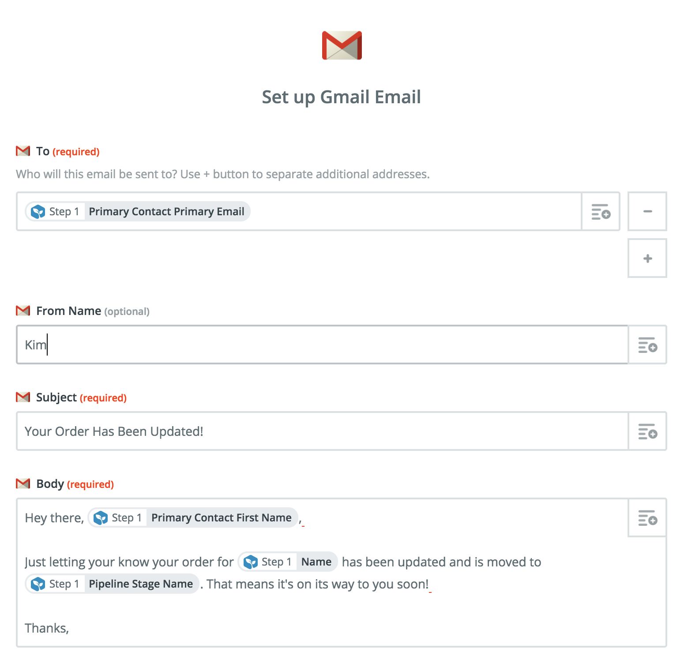
Task: Click the Gmail icon next to To label
Action: 23,151
